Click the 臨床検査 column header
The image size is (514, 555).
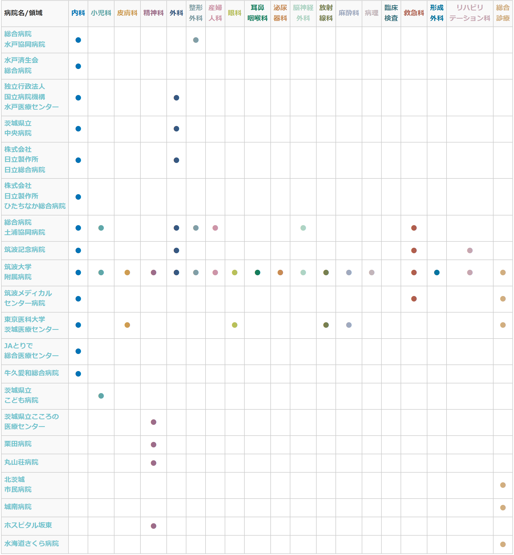point(391,13)
